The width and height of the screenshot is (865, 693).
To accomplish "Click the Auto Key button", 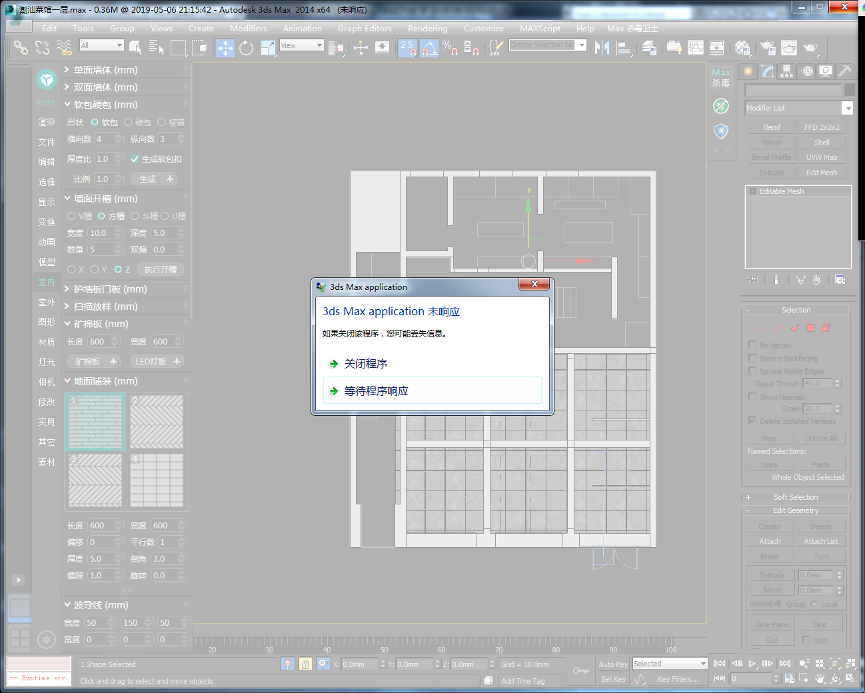I will click(x=613, y=664).
